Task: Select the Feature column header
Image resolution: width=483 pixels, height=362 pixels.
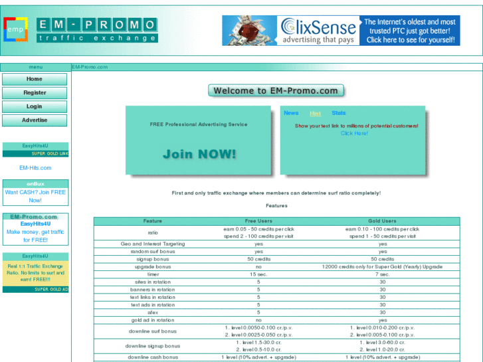Action: 153,221
